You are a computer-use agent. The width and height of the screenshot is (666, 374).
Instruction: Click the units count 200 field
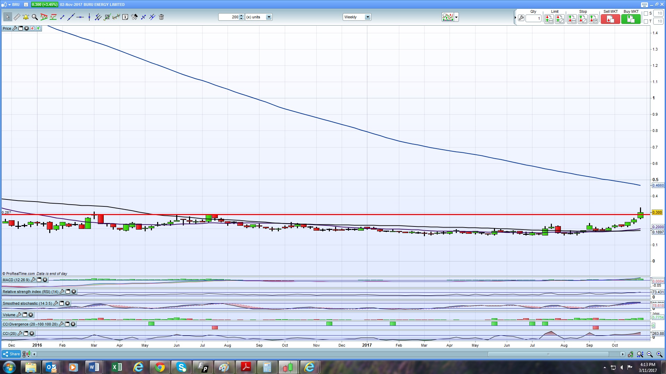[x=229, y=17]
